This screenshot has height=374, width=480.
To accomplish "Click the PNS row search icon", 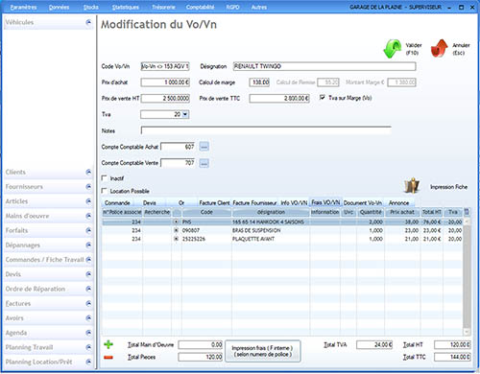I will coord(176,222).
